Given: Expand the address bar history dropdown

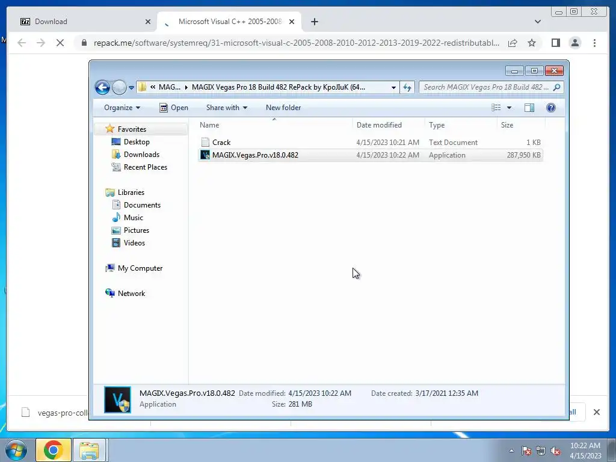Looking at the screenshot, I should [393, 88].
